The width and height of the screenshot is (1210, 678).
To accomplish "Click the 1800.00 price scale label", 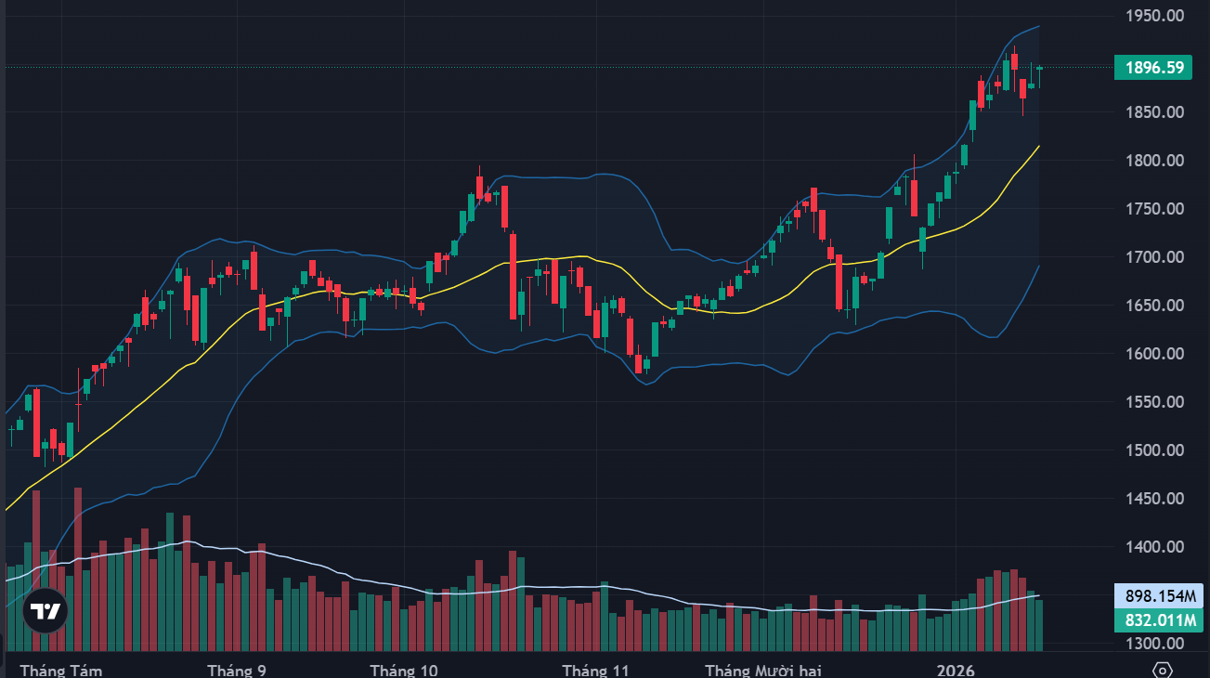I will (1154, 161).
